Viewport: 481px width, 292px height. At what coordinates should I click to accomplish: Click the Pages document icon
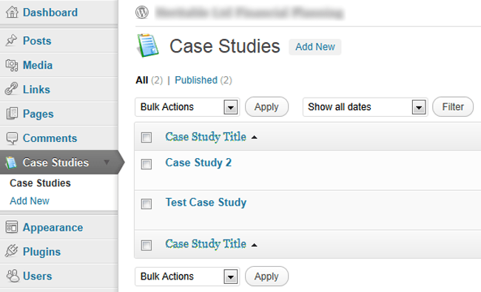point(12,114)
